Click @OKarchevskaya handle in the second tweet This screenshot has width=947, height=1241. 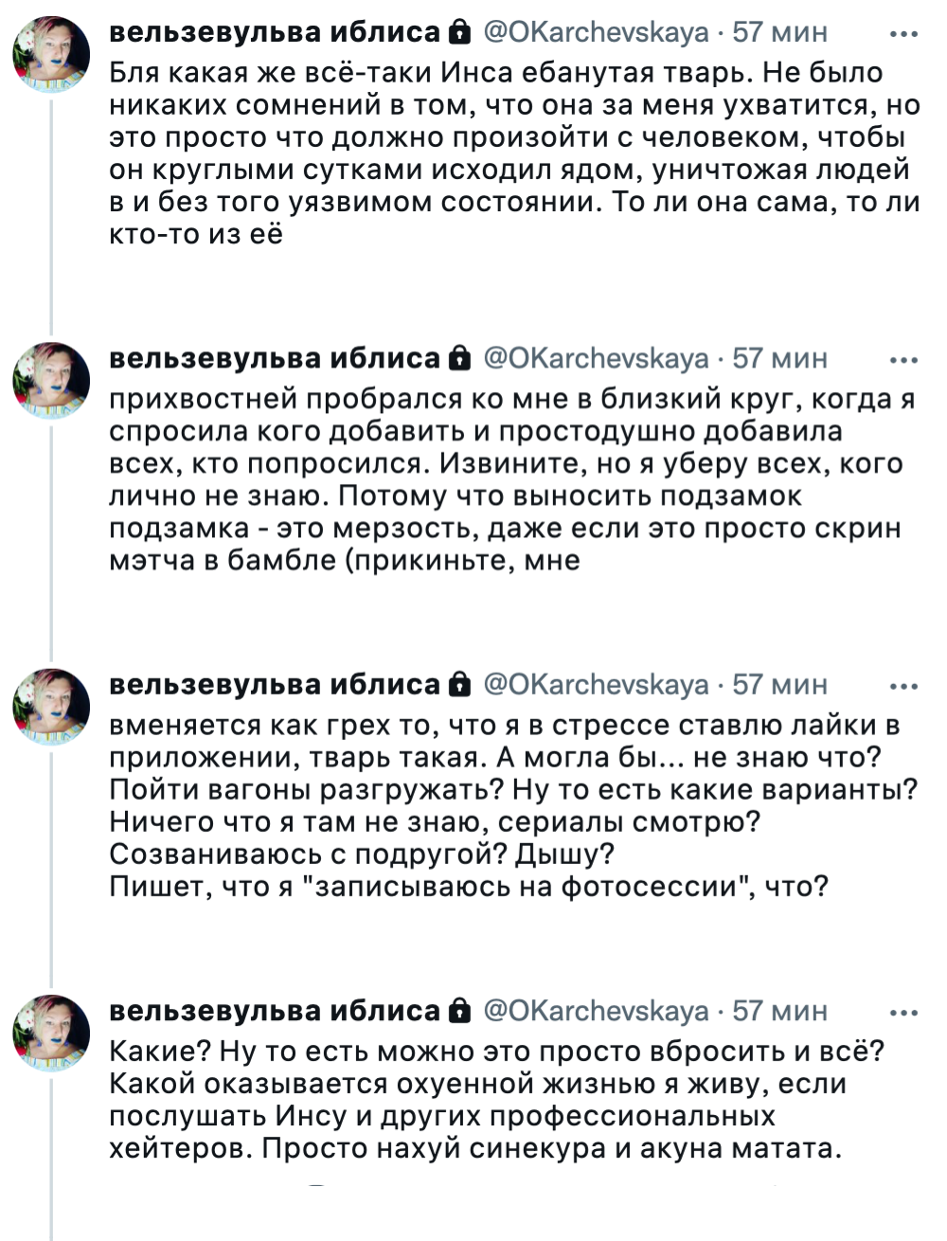click(596, 359)
